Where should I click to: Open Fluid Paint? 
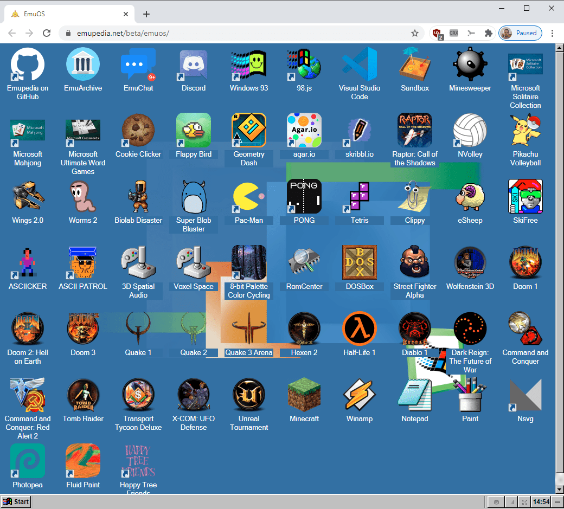pyautogui.click(x=83, y=461)
